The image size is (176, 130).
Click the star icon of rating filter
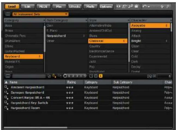pos(65,76)
